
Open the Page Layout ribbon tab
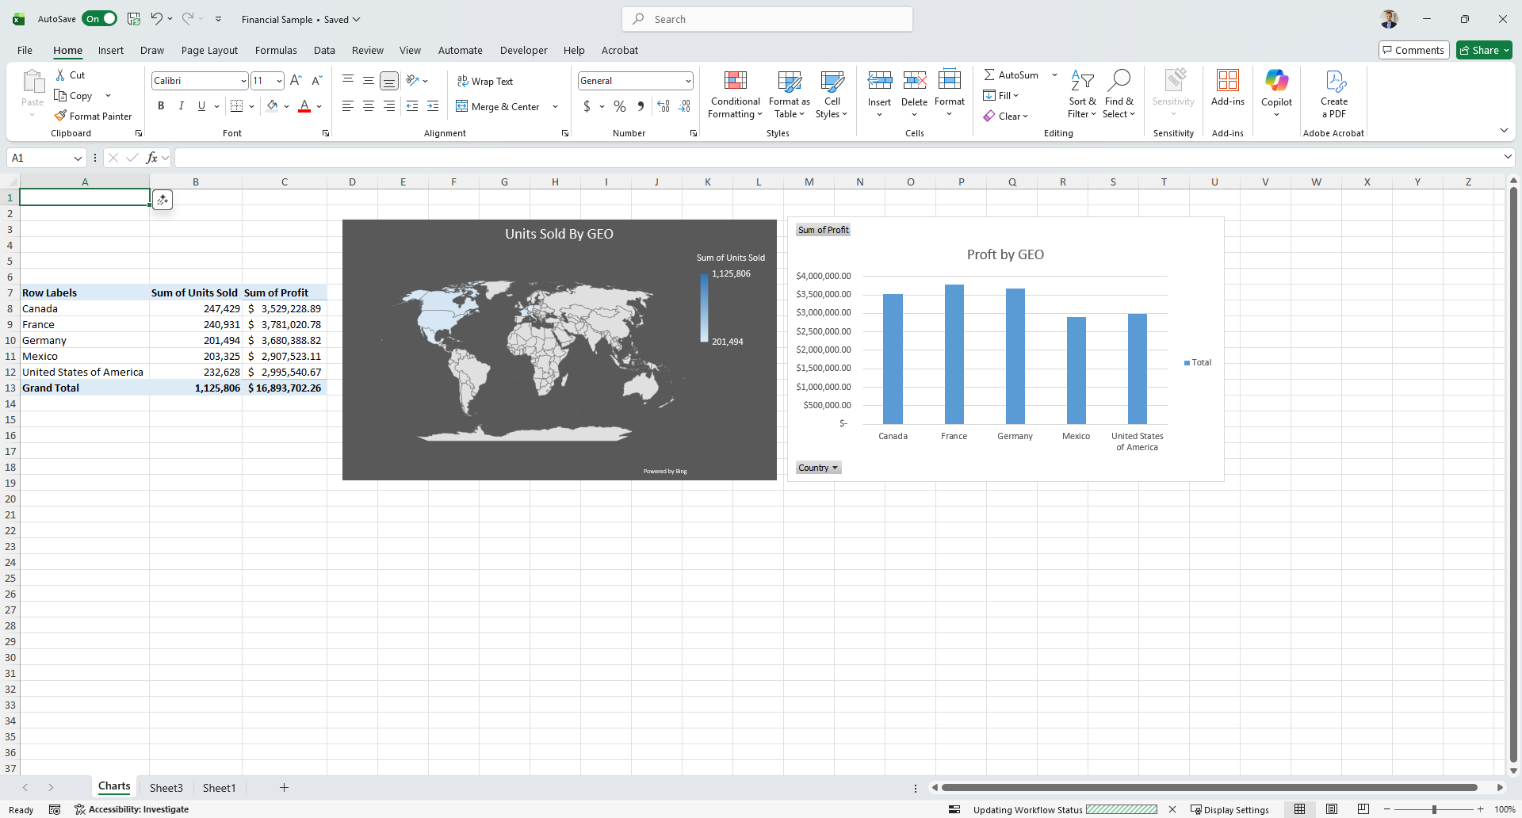(x=209, y=50)
